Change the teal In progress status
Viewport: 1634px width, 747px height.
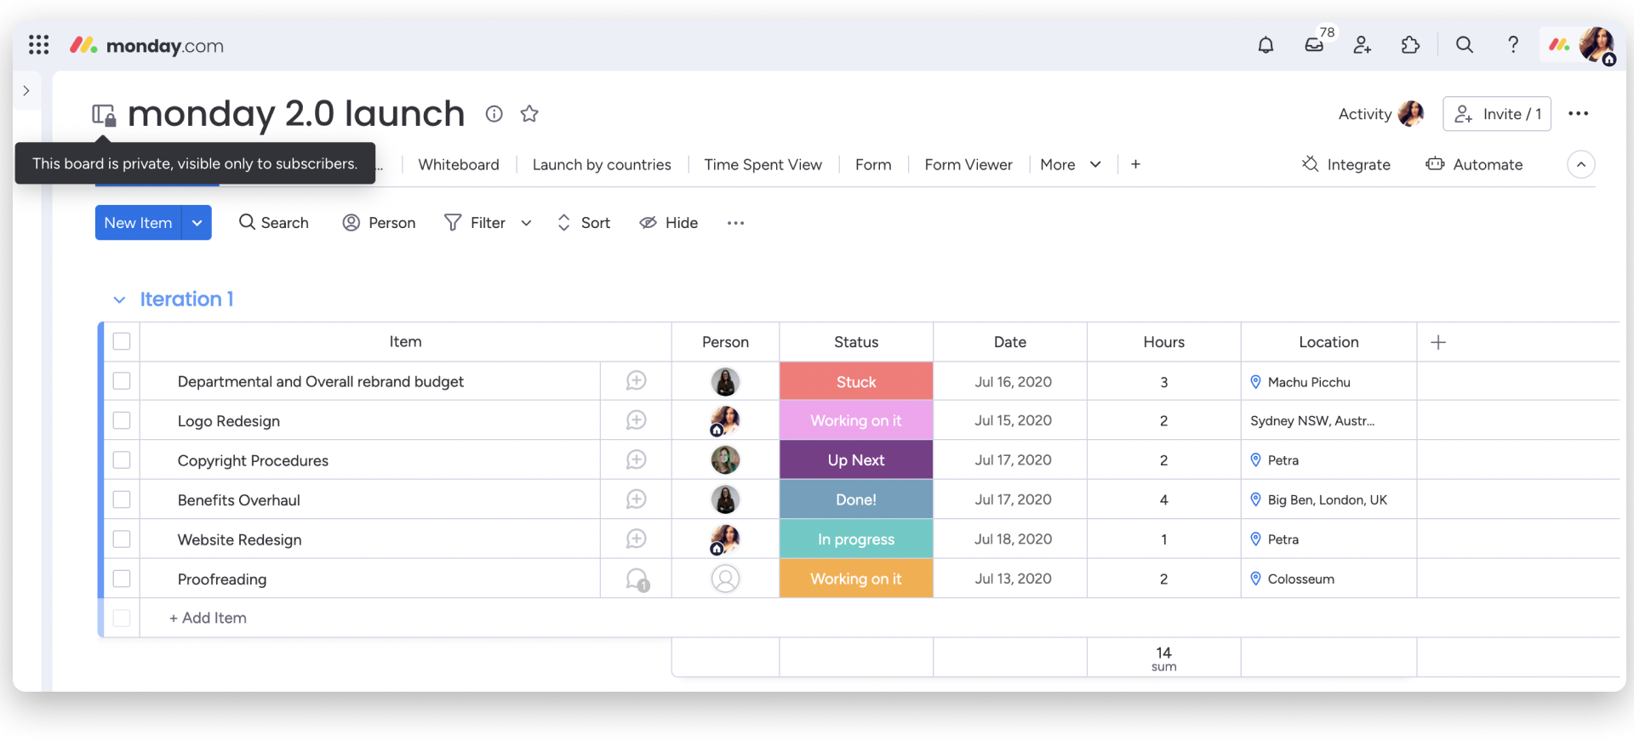coord(856,539)
